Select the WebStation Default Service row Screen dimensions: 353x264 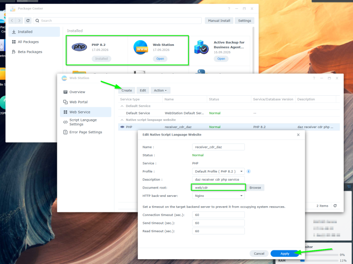229,113
